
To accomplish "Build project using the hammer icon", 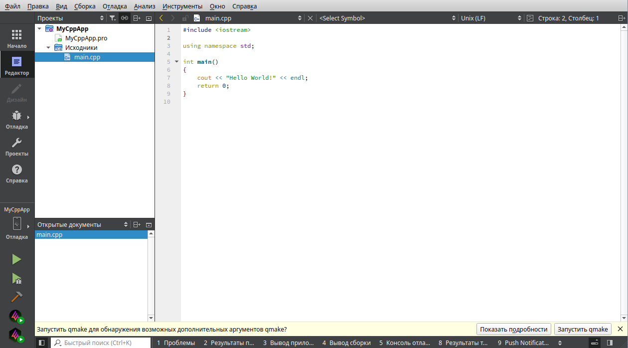I will point(16,297).
